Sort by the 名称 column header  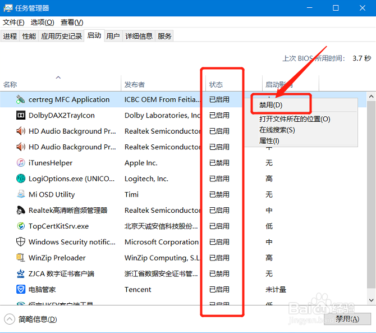pos(61,84)
